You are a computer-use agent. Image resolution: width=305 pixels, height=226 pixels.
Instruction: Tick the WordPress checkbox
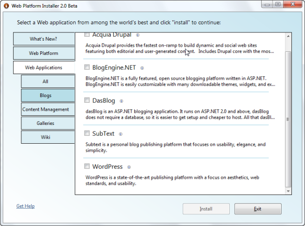[87, 167]
